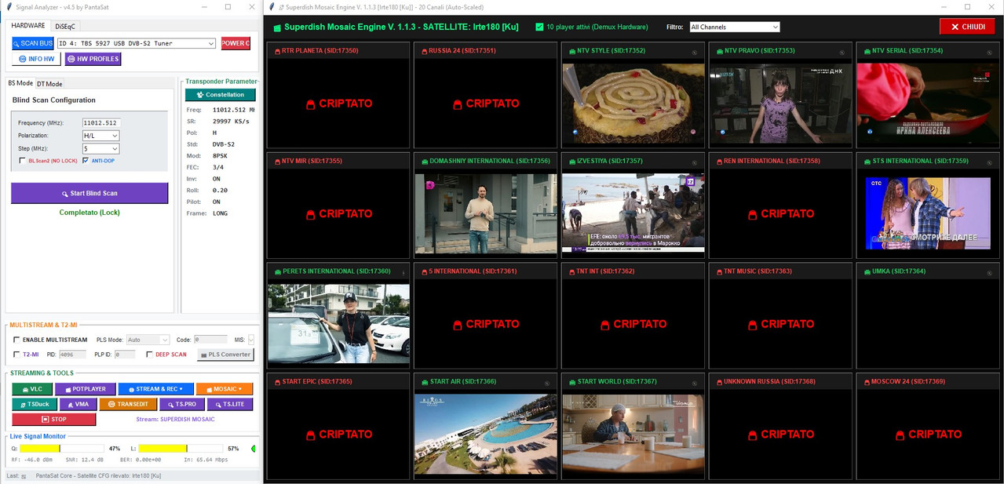The width and height of the screenshot is (1004, 484).
Task: Expand the STREAM & REC menu button
Action: pos(155,389)
